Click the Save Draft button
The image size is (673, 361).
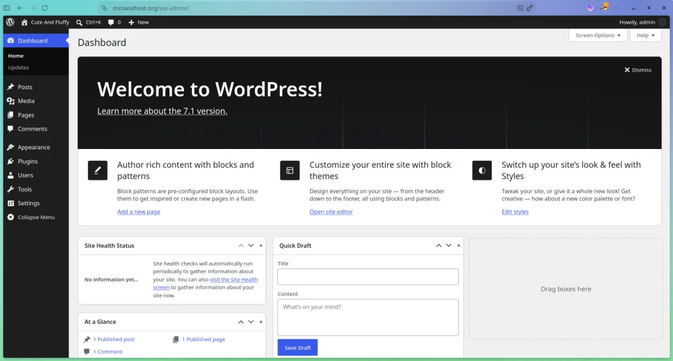pos(298,347)
